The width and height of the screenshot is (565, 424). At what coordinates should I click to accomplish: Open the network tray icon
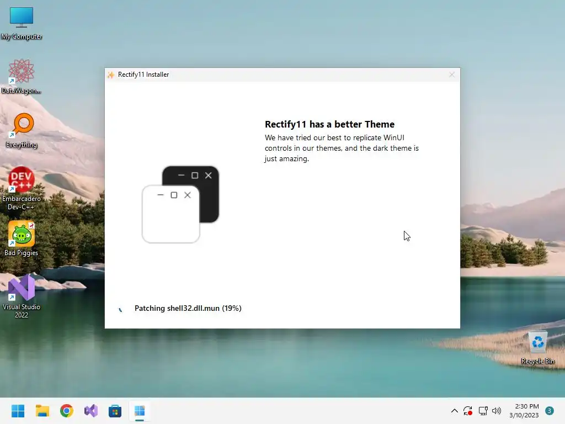pos(483,411)
